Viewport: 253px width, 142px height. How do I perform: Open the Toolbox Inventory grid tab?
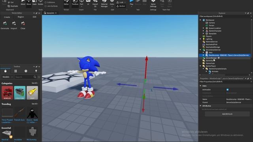[16, 71]
